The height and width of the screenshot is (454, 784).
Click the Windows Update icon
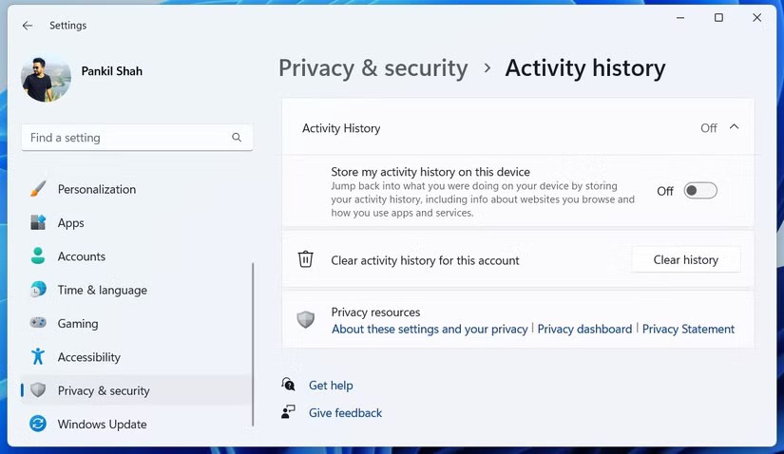[38, 424]
